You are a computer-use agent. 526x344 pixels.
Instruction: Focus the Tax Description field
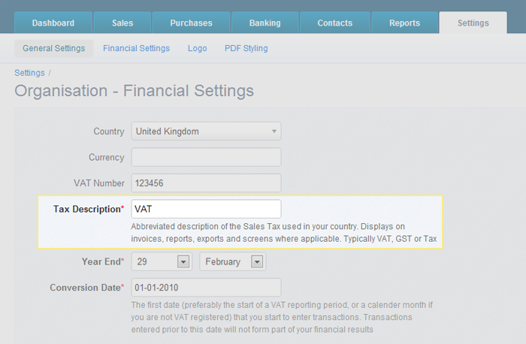[x=206, y=209]
